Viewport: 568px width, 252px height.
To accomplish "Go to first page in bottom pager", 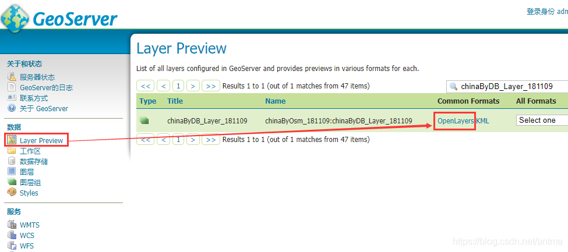I will [x=146, y=140].
